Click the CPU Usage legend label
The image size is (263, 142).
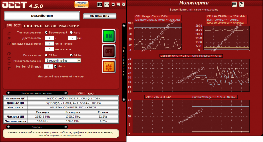coord(151,16)
